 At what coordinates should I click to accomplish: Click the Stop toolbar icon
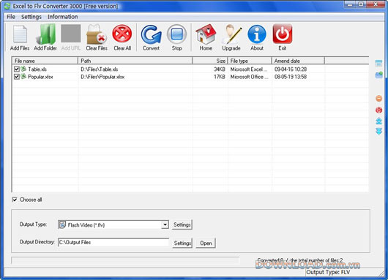(177, 34)
